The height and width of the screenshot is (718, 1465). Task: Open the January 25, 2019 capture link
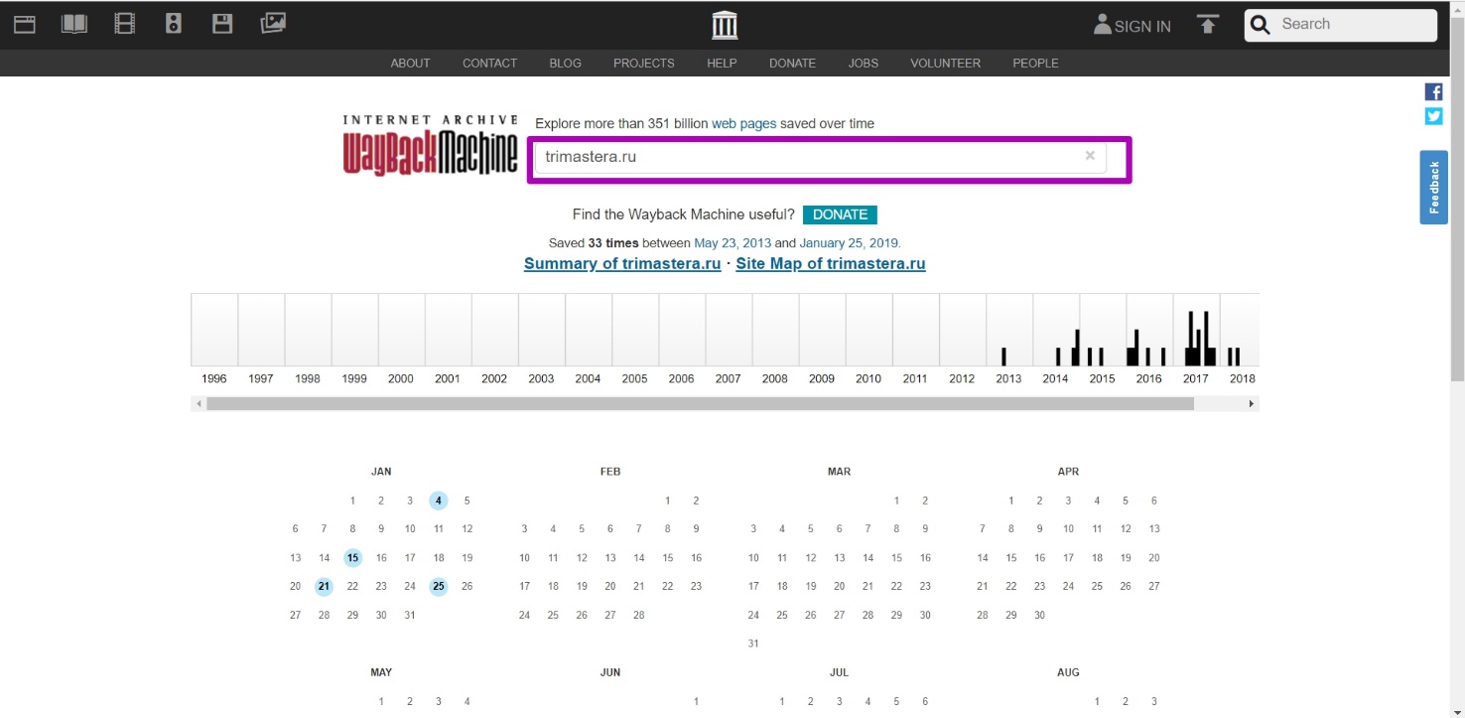point(850,243)
